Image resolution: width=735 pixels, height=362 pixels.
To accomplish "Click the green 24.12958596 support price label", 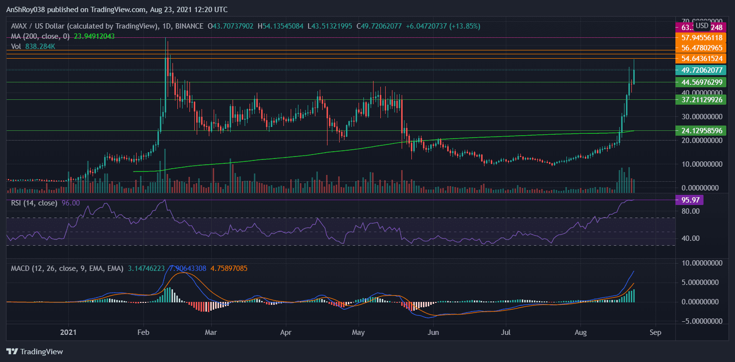I will coord(702,130).
